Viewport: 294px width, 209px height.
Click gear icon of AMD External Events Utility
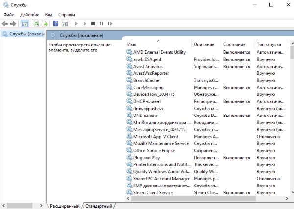pos(129,52)
